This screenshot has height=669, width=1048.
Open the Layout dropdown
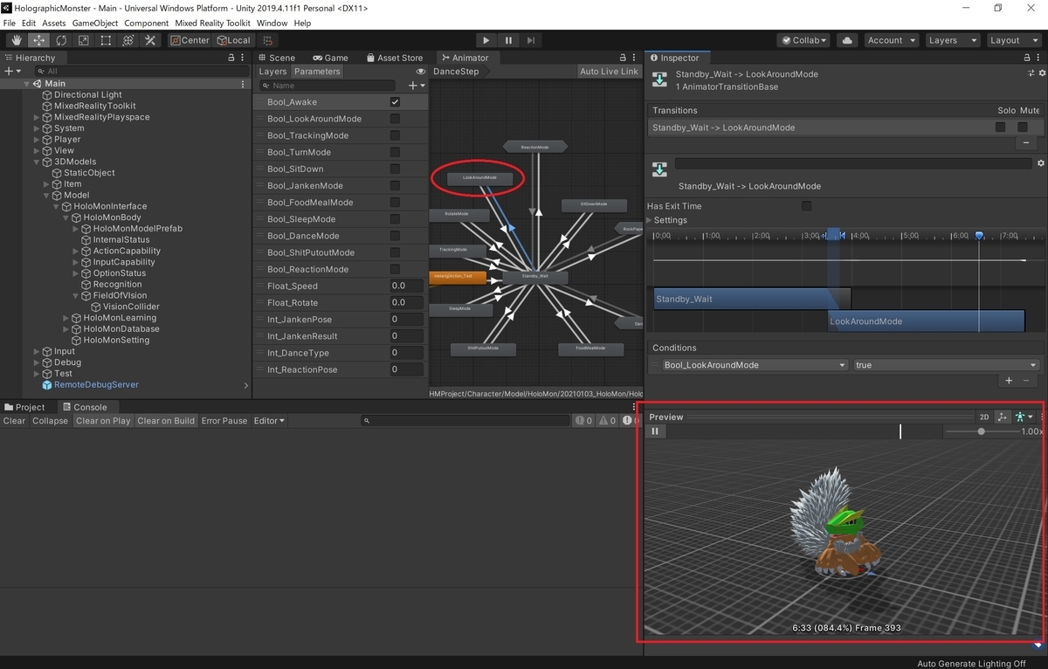(x=1012, y=40)
